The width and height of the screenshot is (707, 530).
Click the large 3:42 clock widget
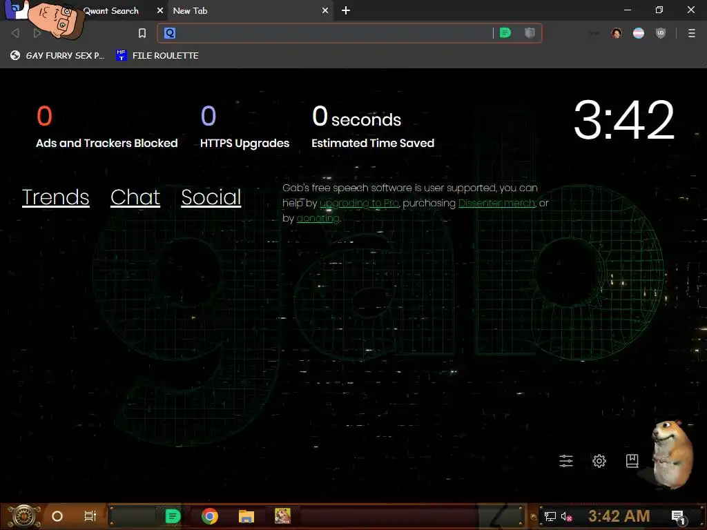[624, 120]
